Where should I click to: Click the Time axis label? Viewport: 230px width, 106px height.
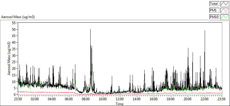coord(119,104)
